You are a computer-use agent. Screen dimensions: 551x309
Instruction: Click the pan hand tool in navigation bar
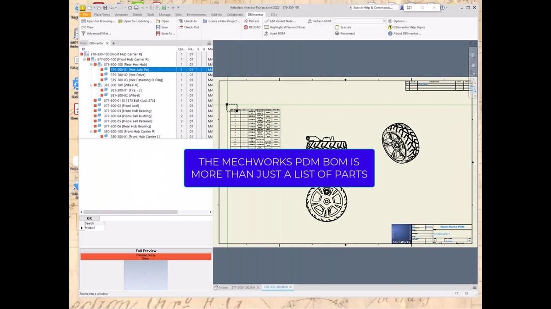(x=472, y=65)
